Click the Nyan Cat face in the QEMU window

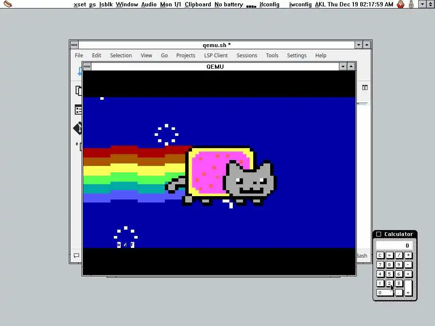[250, 180]
